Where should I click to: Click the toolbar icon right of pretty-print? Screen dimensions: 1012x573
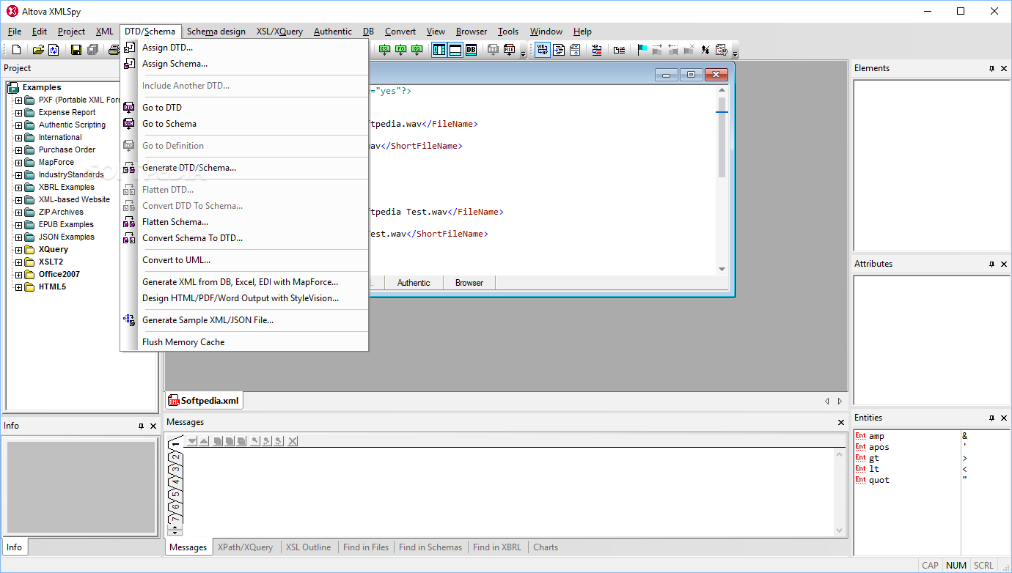[x=575, y=50]
